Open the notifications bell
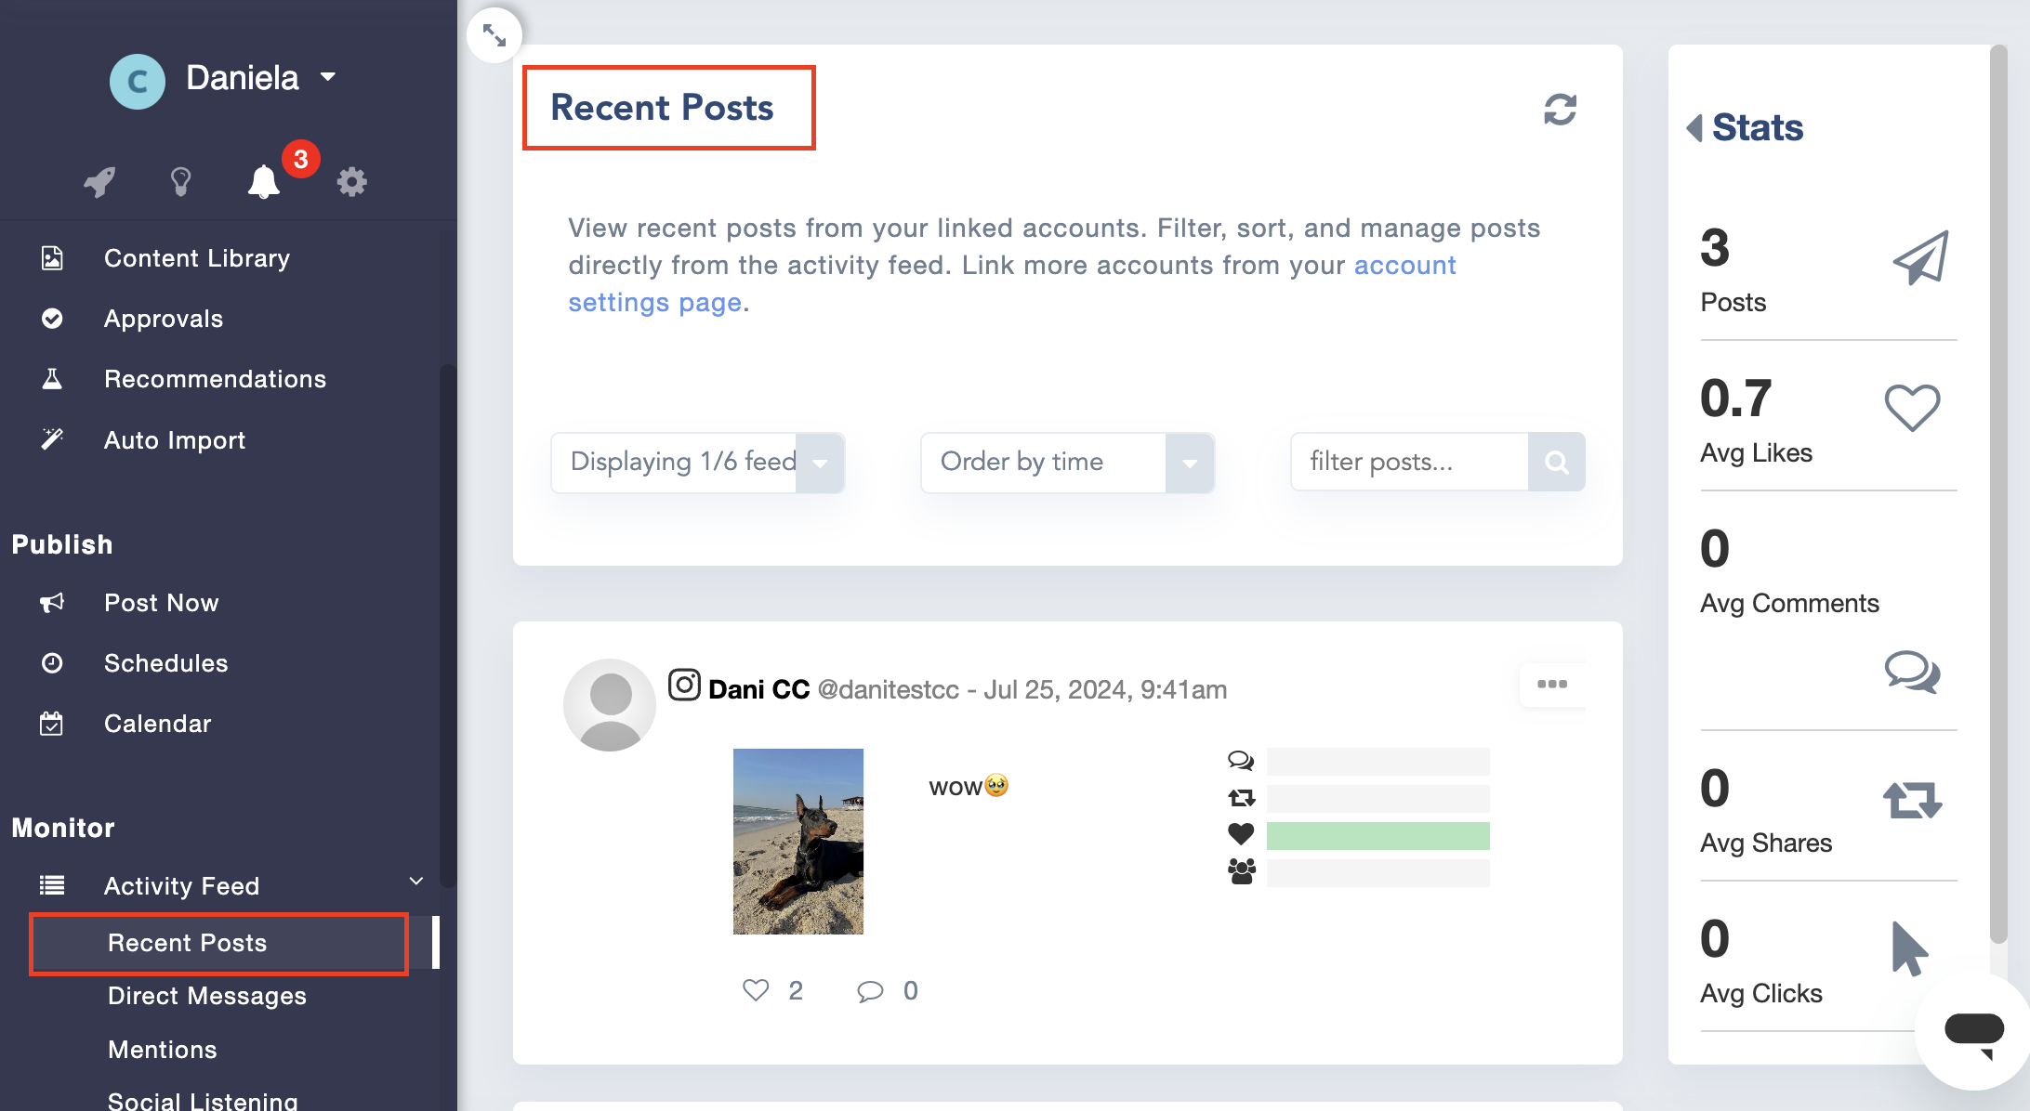Screen dimensions: 2030x1111 [x=263, y=181]
